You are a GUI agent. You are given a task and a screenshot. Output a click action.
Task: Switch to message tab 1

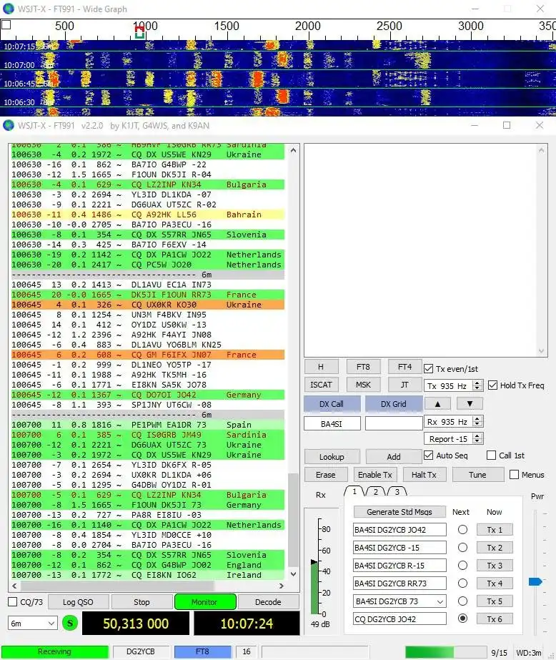[354, 491]
